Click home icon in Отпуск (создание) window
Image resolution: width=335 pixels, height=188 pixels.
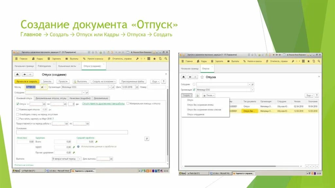[18, 74]
